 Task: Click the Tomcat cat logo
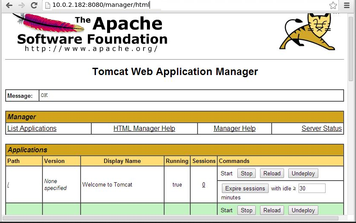coord(308,31)
